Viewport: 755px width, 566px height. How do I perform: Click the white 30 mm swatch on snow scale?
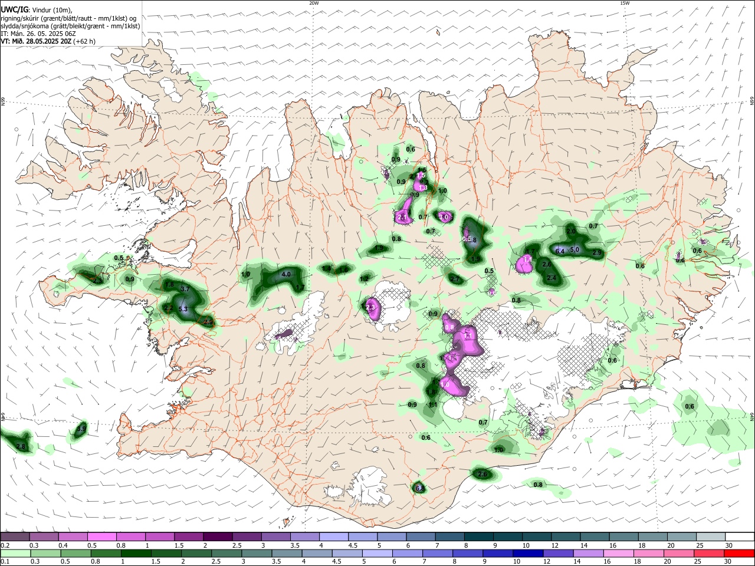tap(739, 537)
